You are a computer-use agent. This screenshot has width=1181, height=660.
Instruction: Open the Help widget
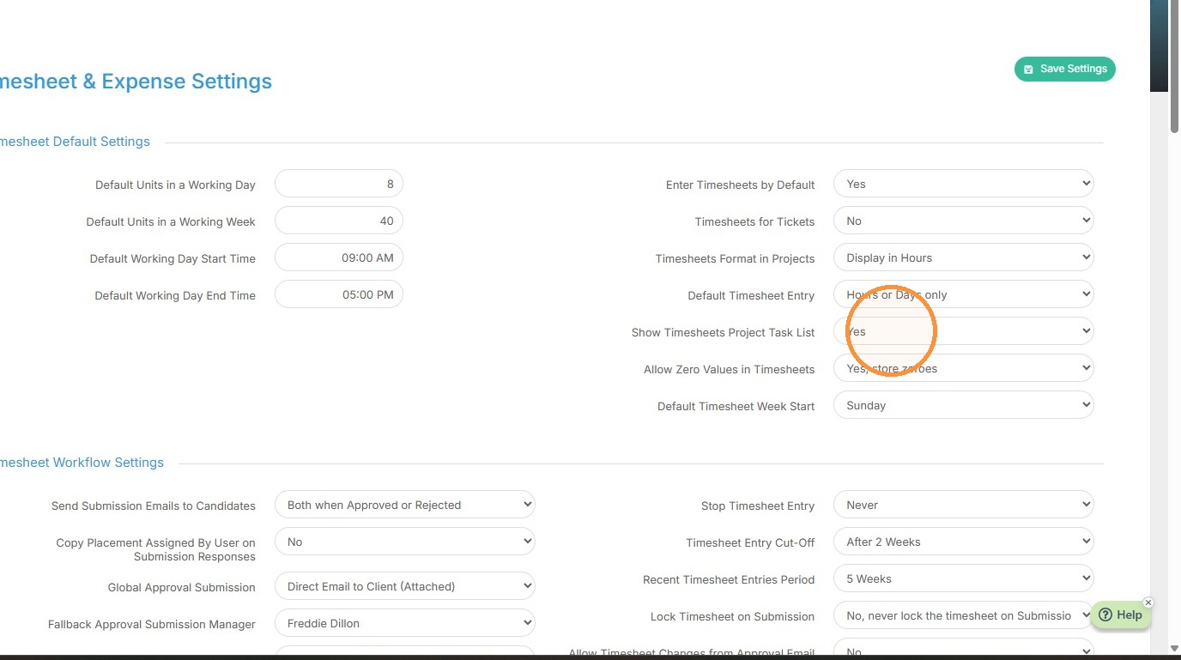pyautogui.click(x=1120, y=615)
